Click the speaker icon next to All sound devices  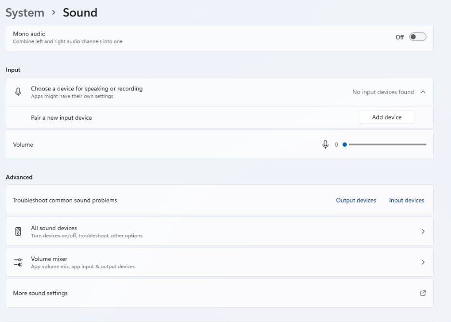(x=19, y=232)
